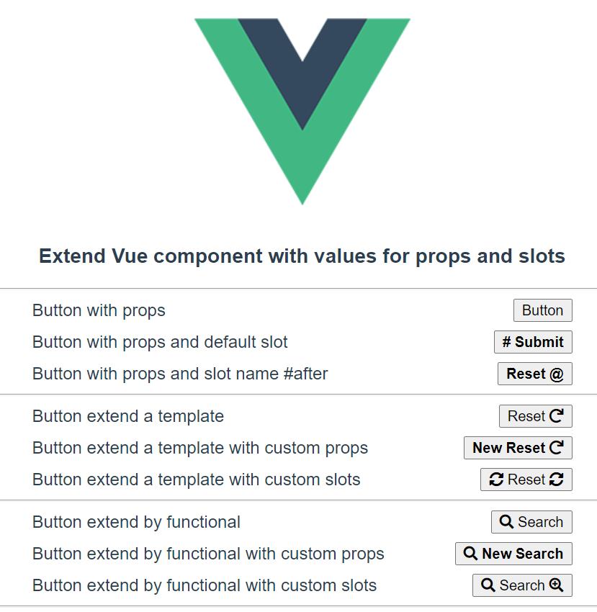The image size is (597, 612).
Task: Click 'Button with props and default slot' label
Action: click(x=160, y=342)
